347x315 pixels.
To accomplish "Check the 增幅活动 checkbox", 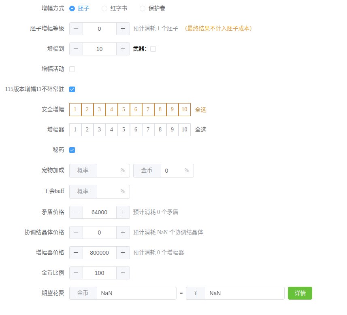I will coord(72,69).
